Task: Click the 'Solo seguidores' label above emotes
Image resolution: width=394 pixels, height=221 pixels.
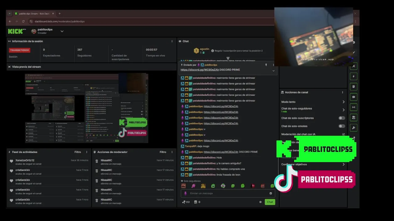Action: click(192, 181)
